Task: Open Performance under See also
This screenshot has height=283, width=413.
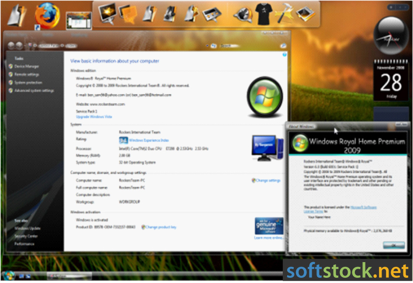Action: (24, 244)
